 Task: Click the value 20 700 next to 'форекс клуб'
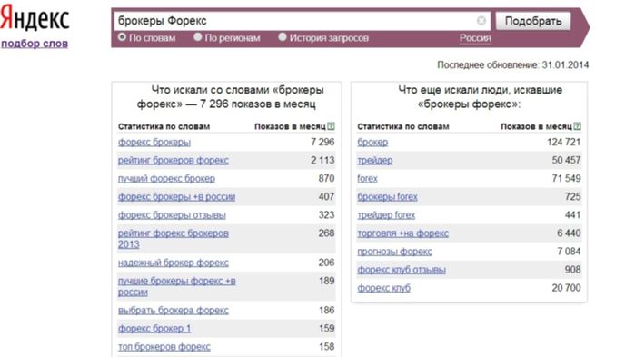coord(566,288)
